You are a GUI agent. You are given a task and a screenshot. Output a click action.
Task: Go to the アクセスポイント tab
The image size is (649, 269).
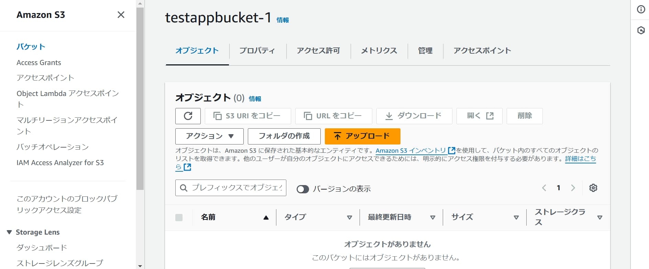tap(482, 51)
